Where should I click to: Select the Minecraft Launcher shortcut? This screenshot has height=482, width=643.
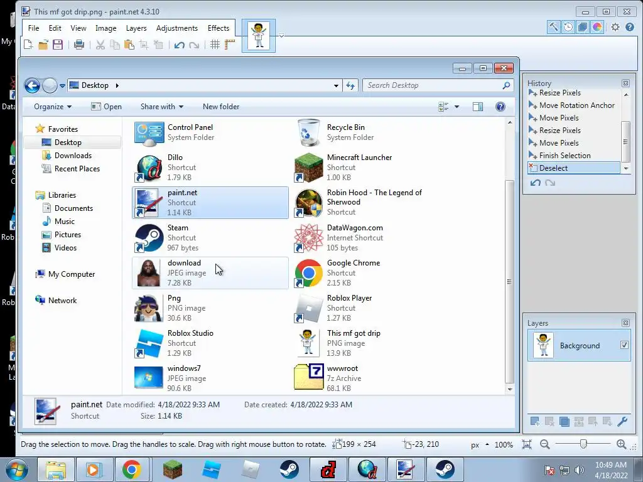click(369, 167)
